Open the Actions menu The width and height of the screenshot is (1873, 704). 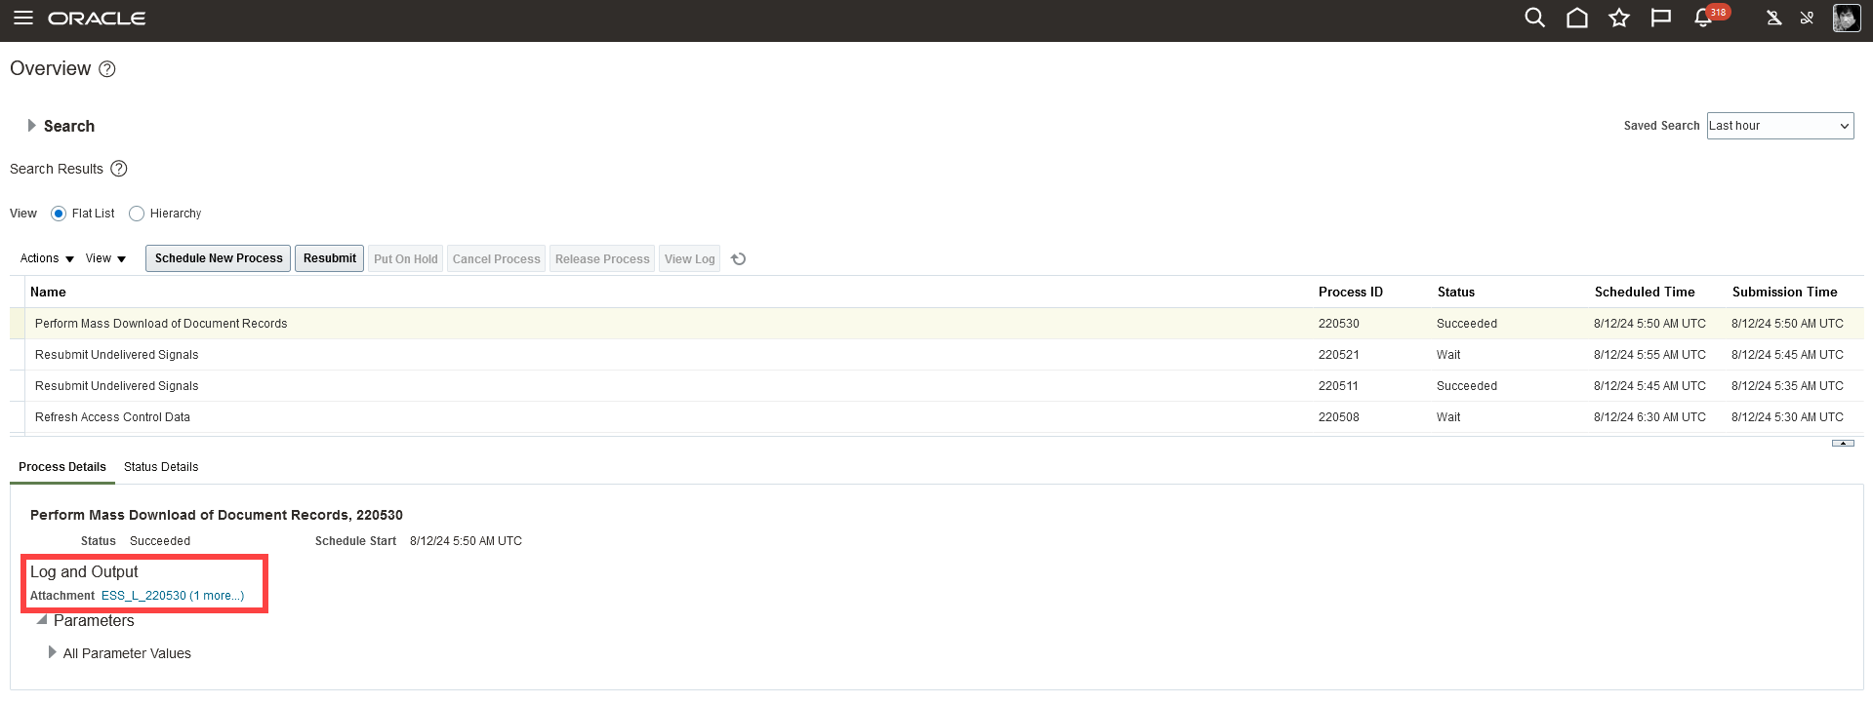(47, 258)
